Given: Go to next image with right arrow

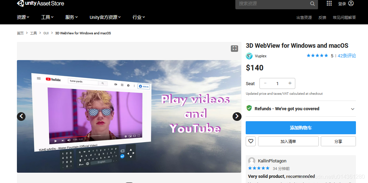Looking at the screenshot, I should click(237, 116).
